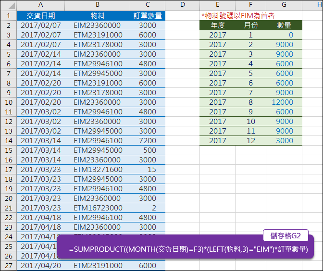Select month cell F3 with 1
Image resolution: width=323 pixels, height=271 pixels.
click(251, 35)
